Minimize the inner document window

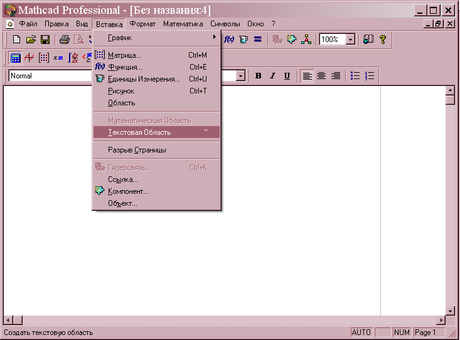pyautogui.click(x=429, y=24)
